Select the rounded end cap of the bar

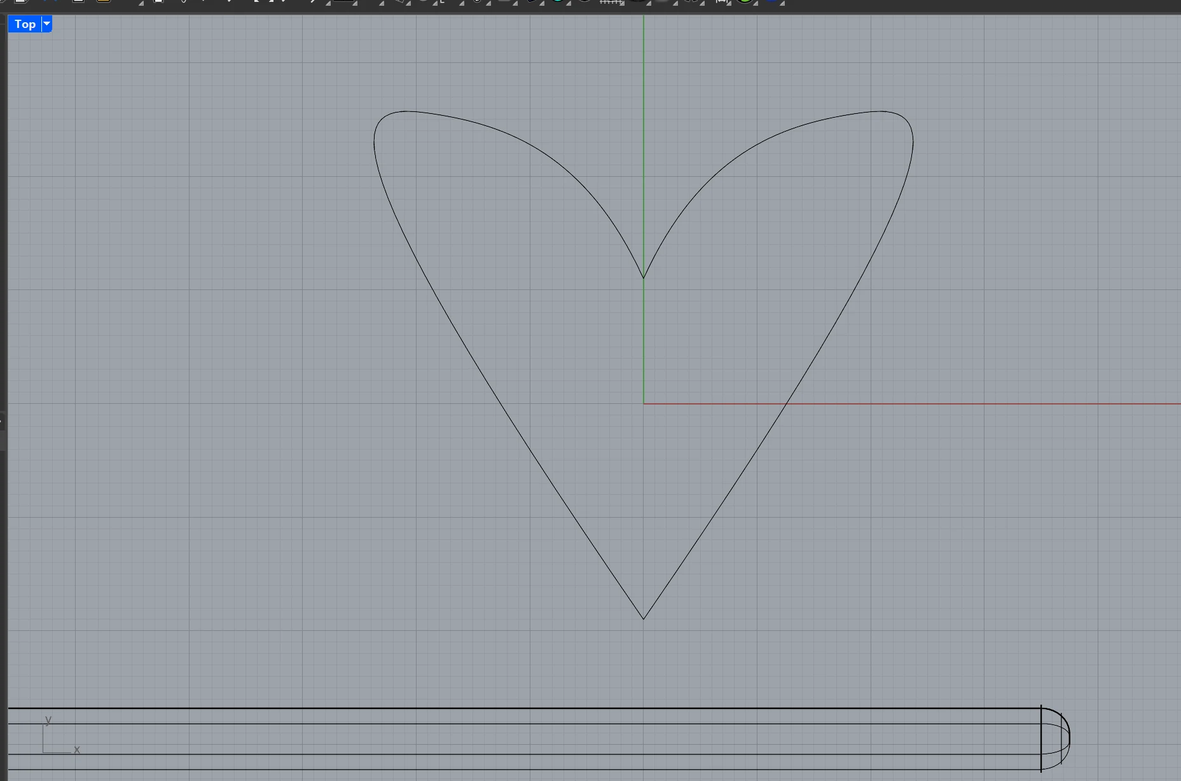point(1056,738)
